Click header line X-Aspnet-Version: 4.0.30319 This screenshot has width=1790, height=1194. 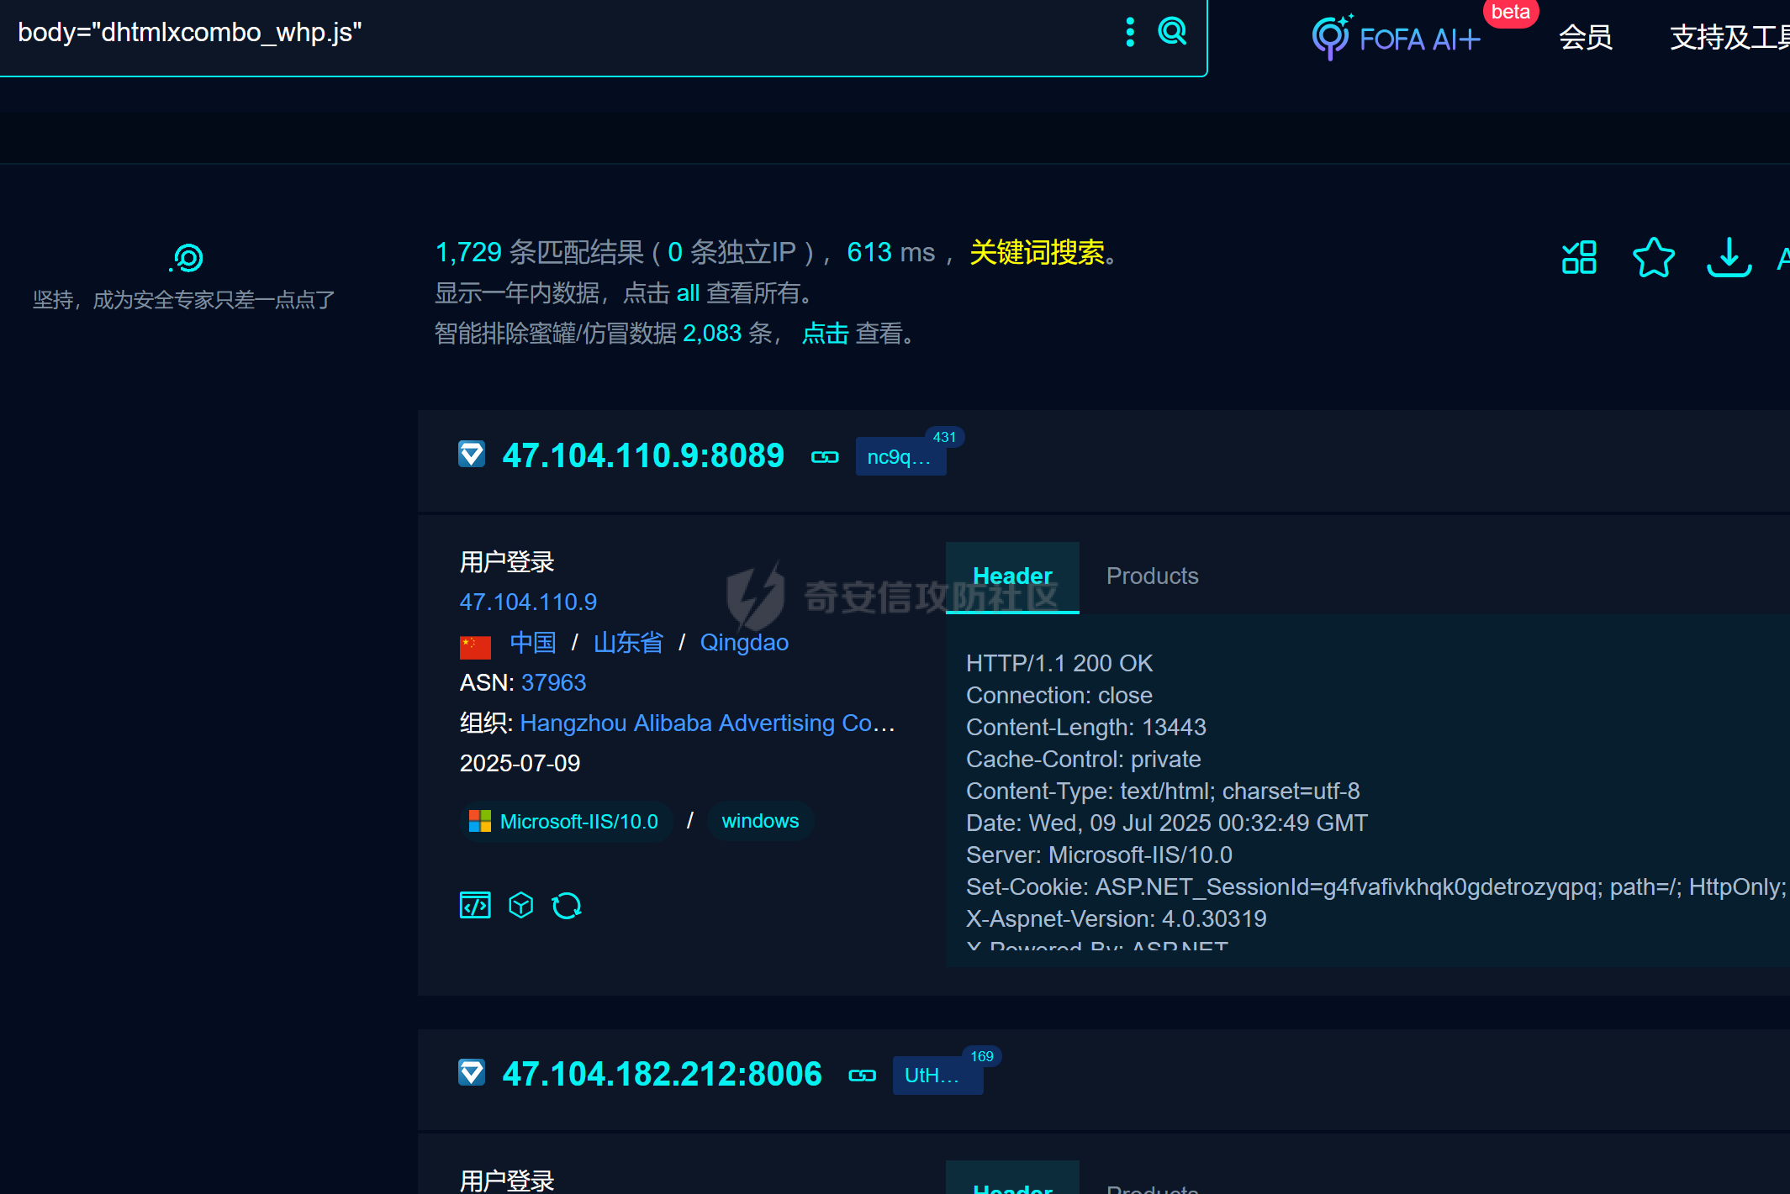(x=1116, y=918)
